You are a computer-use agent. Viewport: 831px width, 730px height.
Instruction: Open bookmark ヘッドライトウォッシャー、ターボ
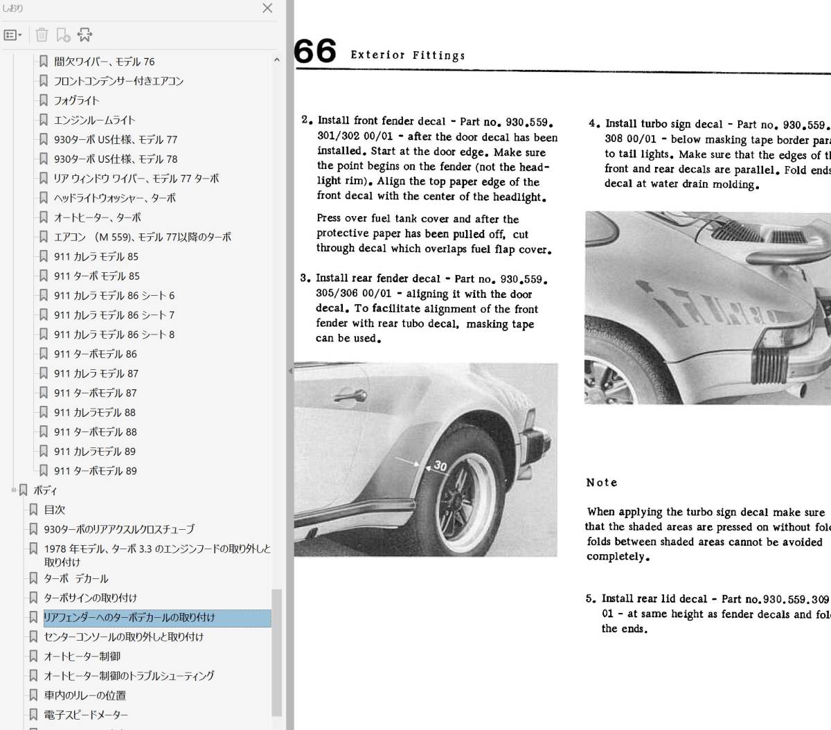pyautogui.click(x=114, y=197)
